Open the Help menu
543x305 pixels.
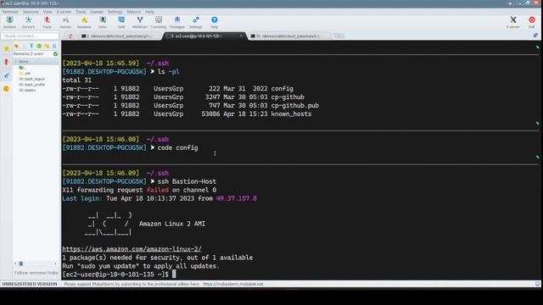point(149,12)
